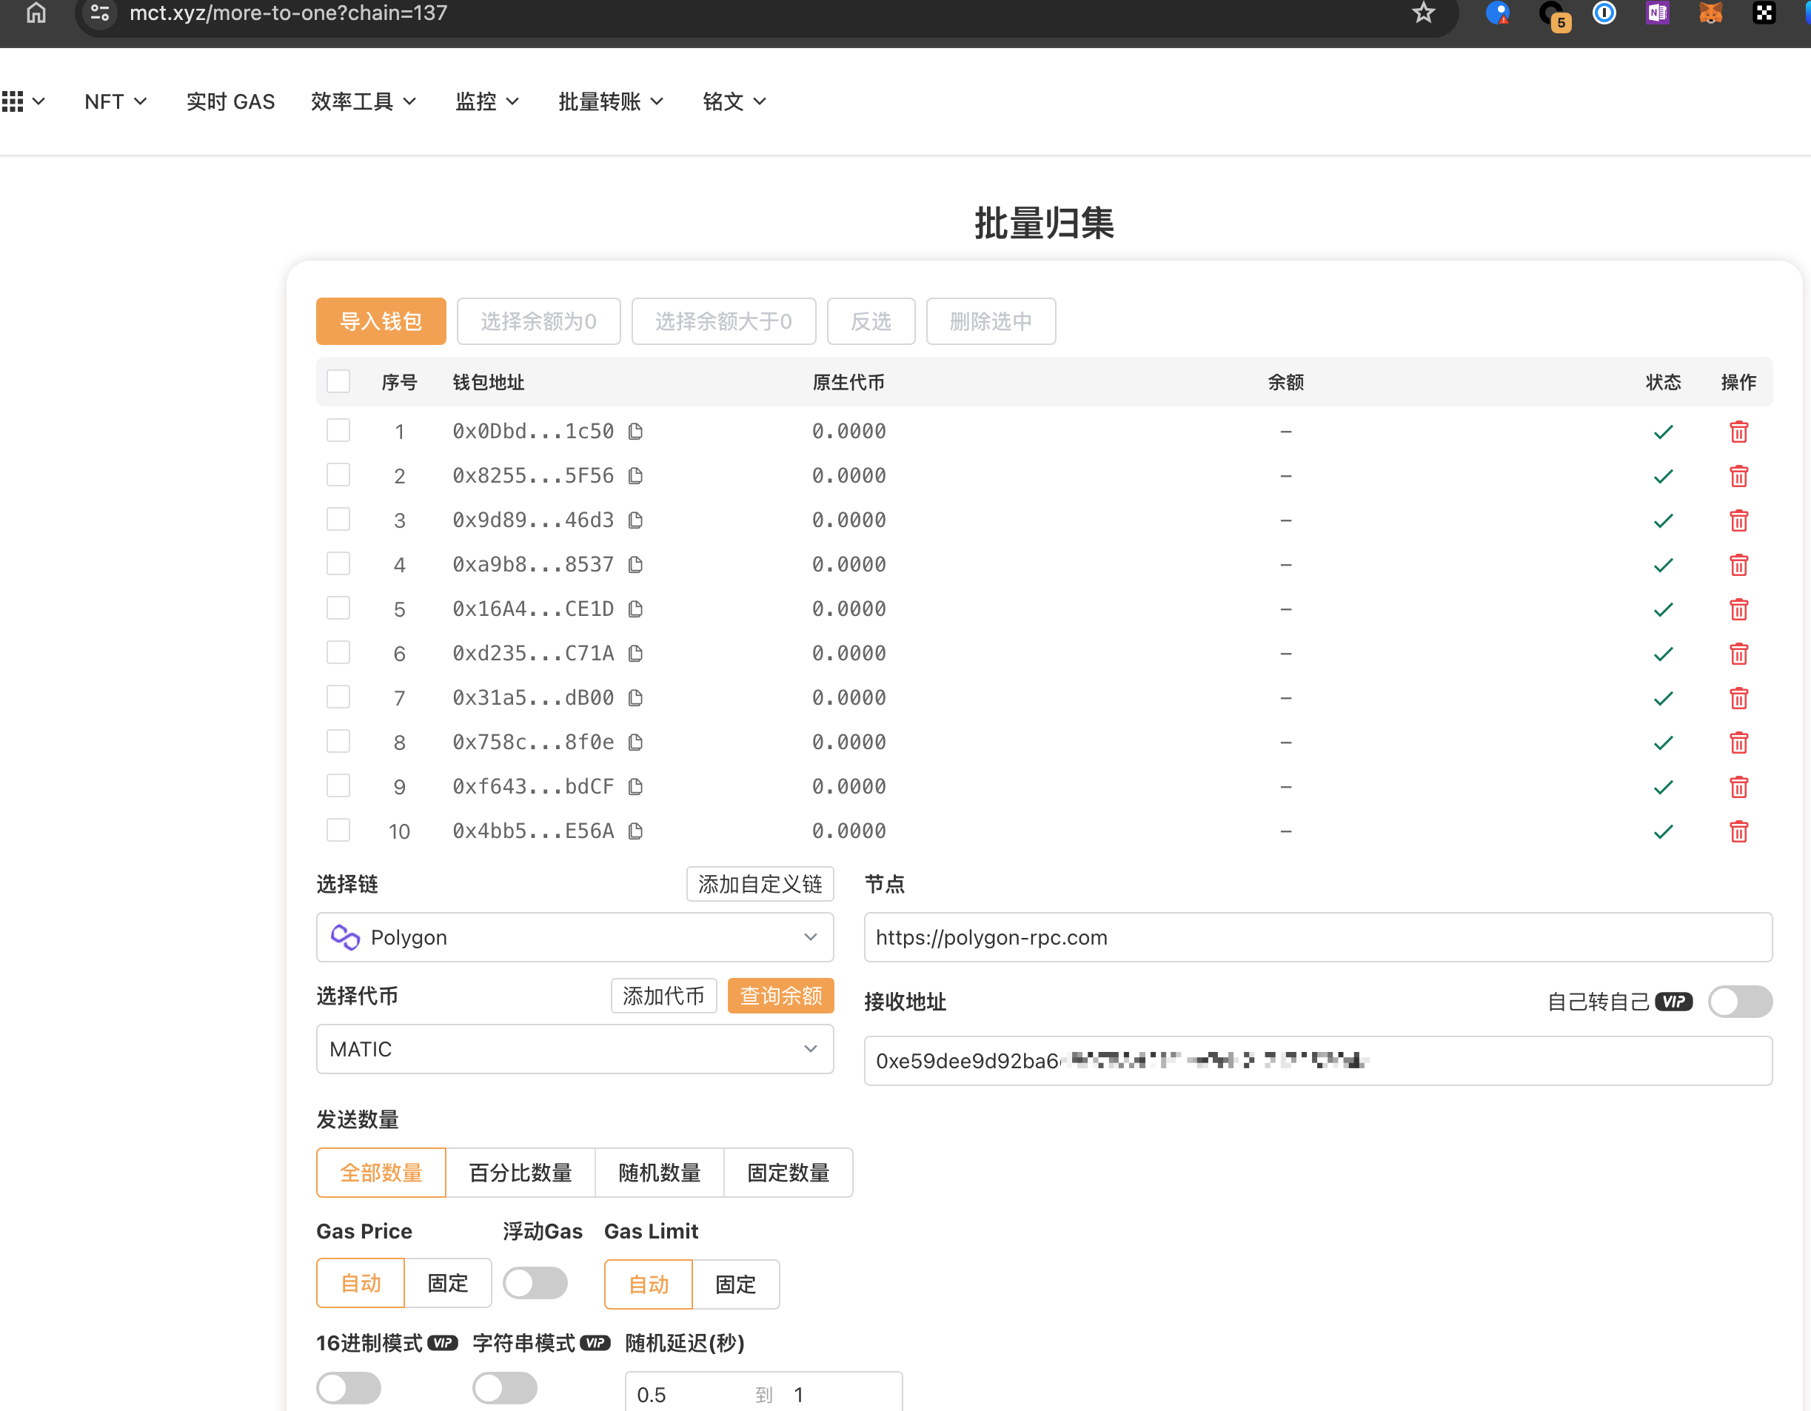Toggle the 自己转自己 VIP switch
This screenshot has width=1811, height=1411.
(1740, 1002)
